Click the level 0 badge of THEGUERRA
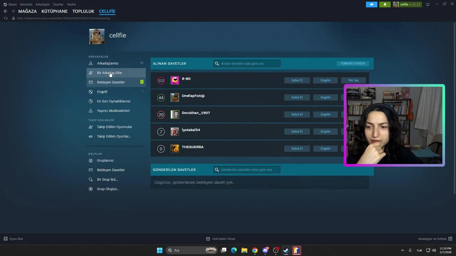The height and width of the screenshot is (256, 456). click(161, 149)
